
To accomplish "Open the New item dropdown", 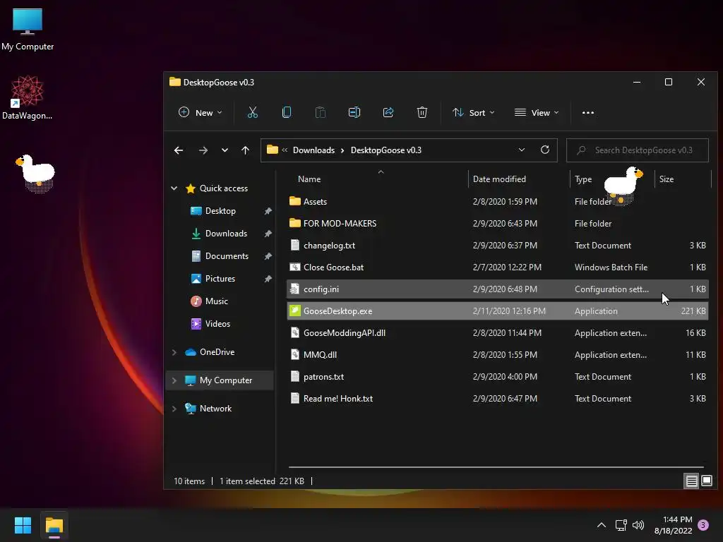I will (x=201, y=112).
